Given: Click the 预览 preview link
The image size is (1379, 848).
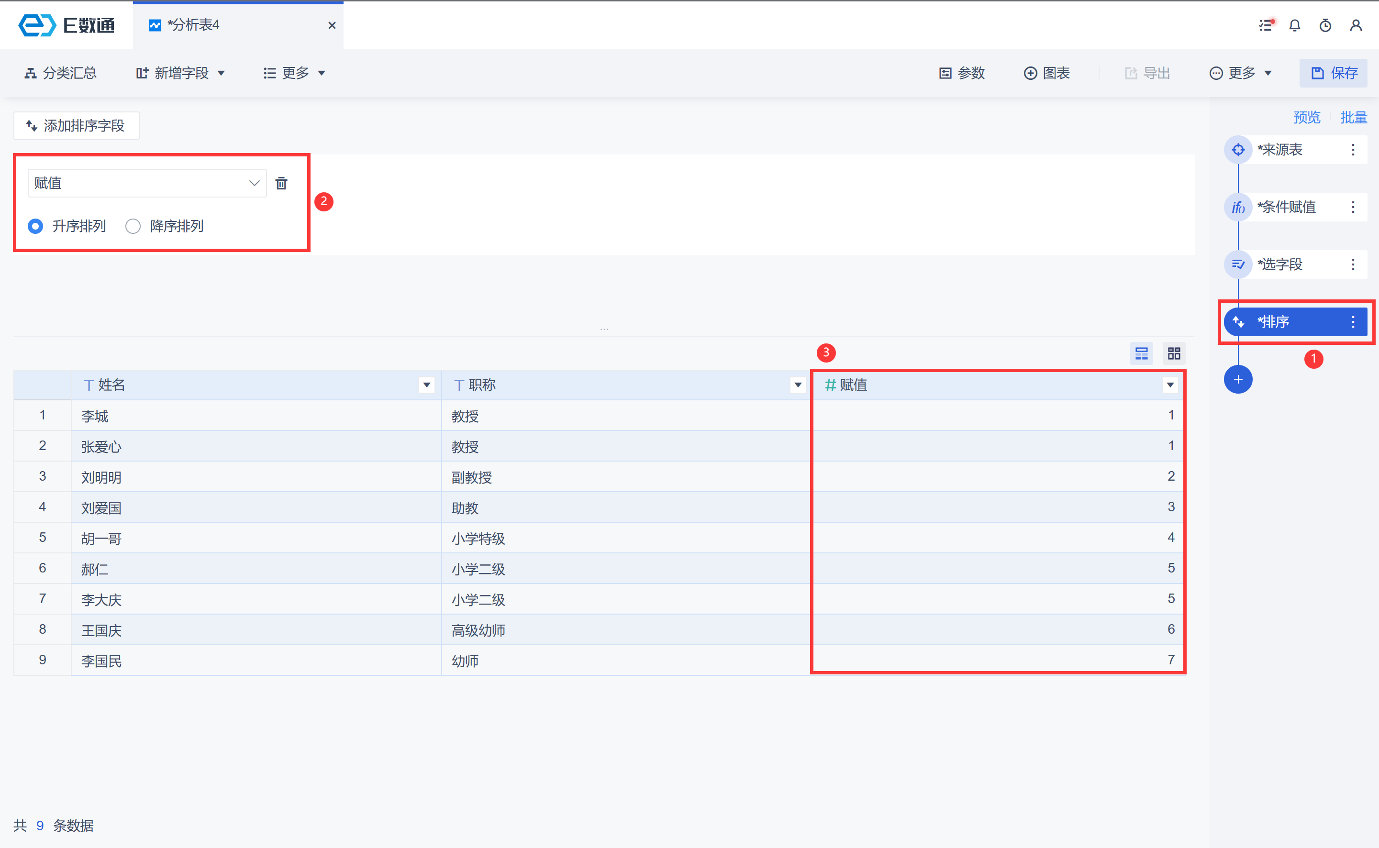Looking at the screenshot, I should click(1306, 117).
